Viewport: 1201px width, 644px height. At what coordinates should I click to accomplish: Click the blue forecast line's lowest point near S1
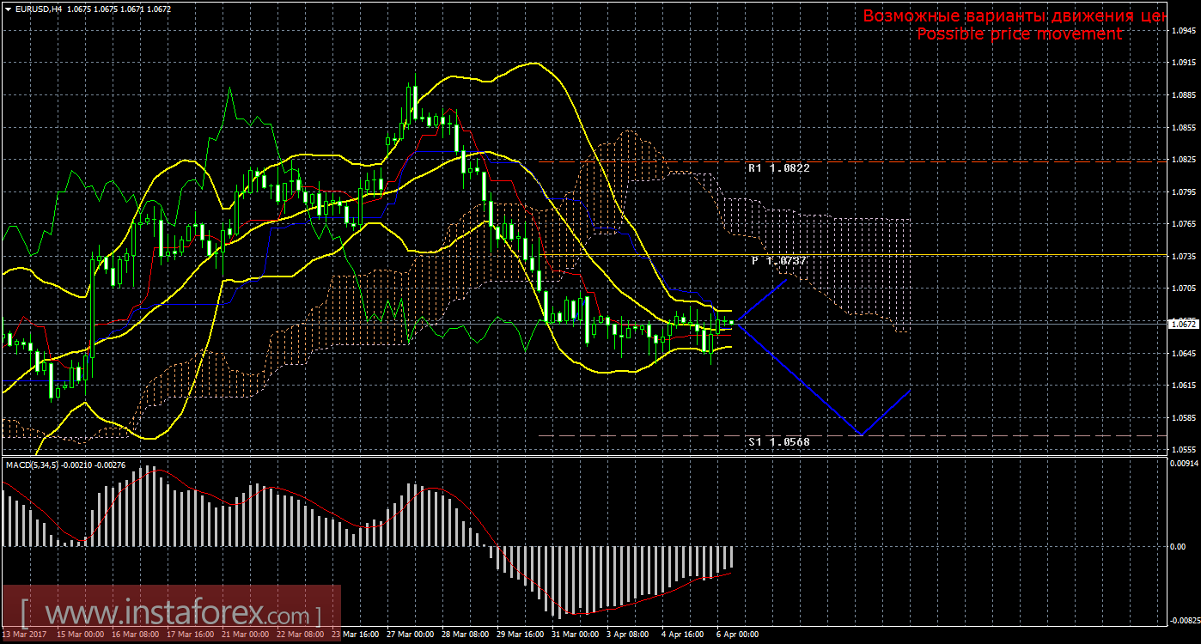[x=860, y=434]
